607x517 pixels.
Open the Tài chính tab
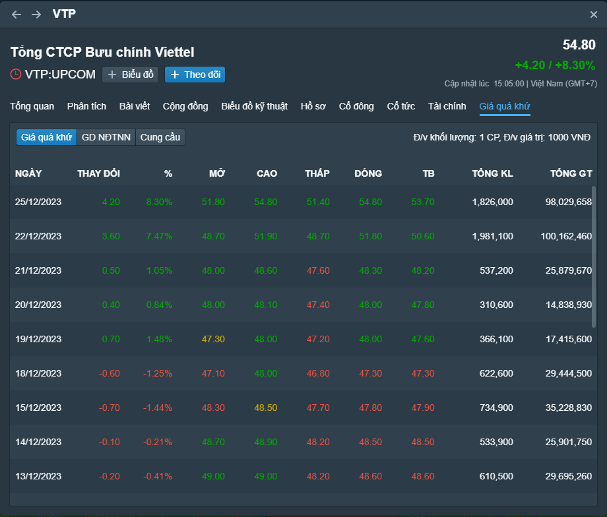[x=447, y=106]
